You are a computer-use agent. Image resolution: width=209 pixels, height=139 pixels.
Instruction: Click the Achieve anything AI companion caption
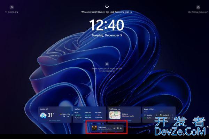[107, 70]
